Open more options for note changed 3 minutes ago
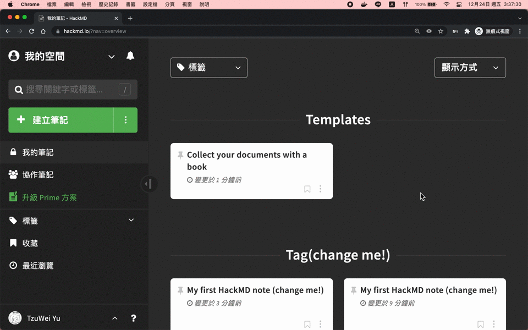 click(x=320, y=324)
